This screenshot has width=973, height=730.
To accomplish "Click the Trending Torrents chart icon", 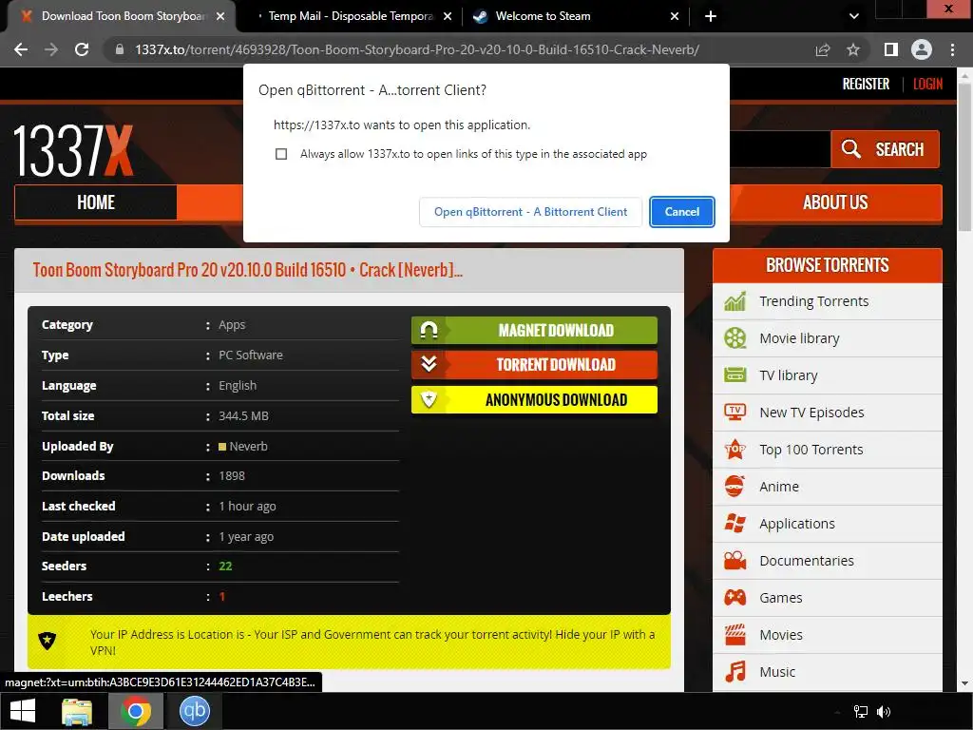I will (735, 301).
